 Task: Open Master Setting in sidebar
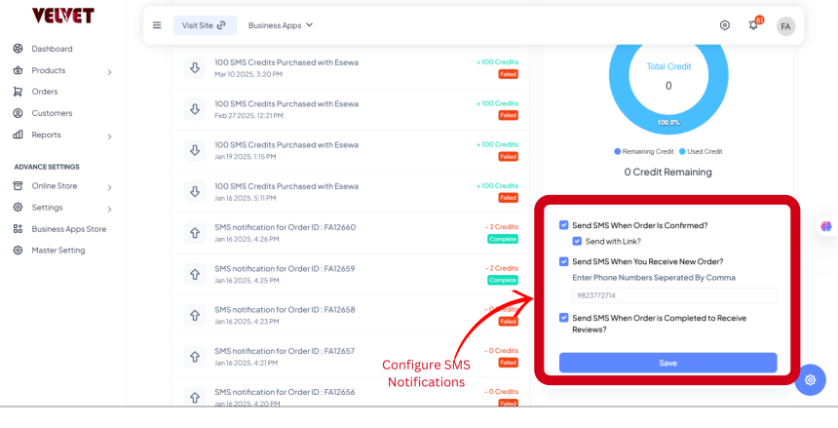[x=57, y=251]
